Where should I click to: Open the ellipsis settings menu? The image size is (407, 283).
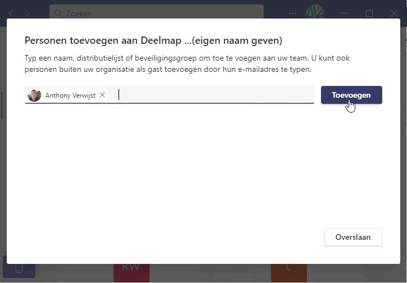[293, 13]
